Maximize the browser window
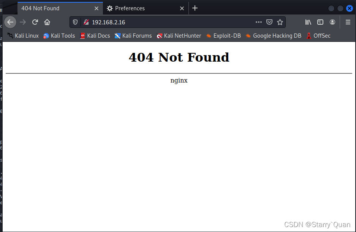356x232 pixels. [340, 8]
